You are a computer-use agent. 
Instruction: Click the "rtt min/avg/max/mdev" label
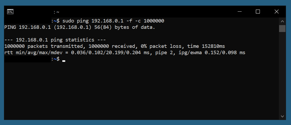click(x=33, y=53)
